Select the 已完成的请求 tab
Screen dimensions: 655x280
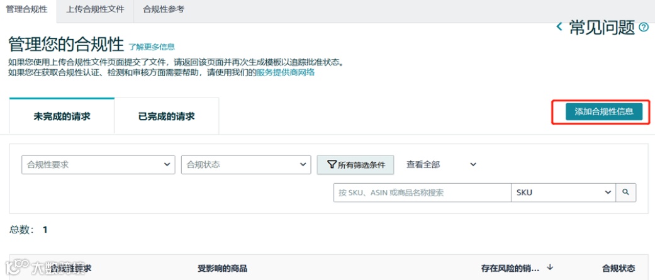point(167,116)
